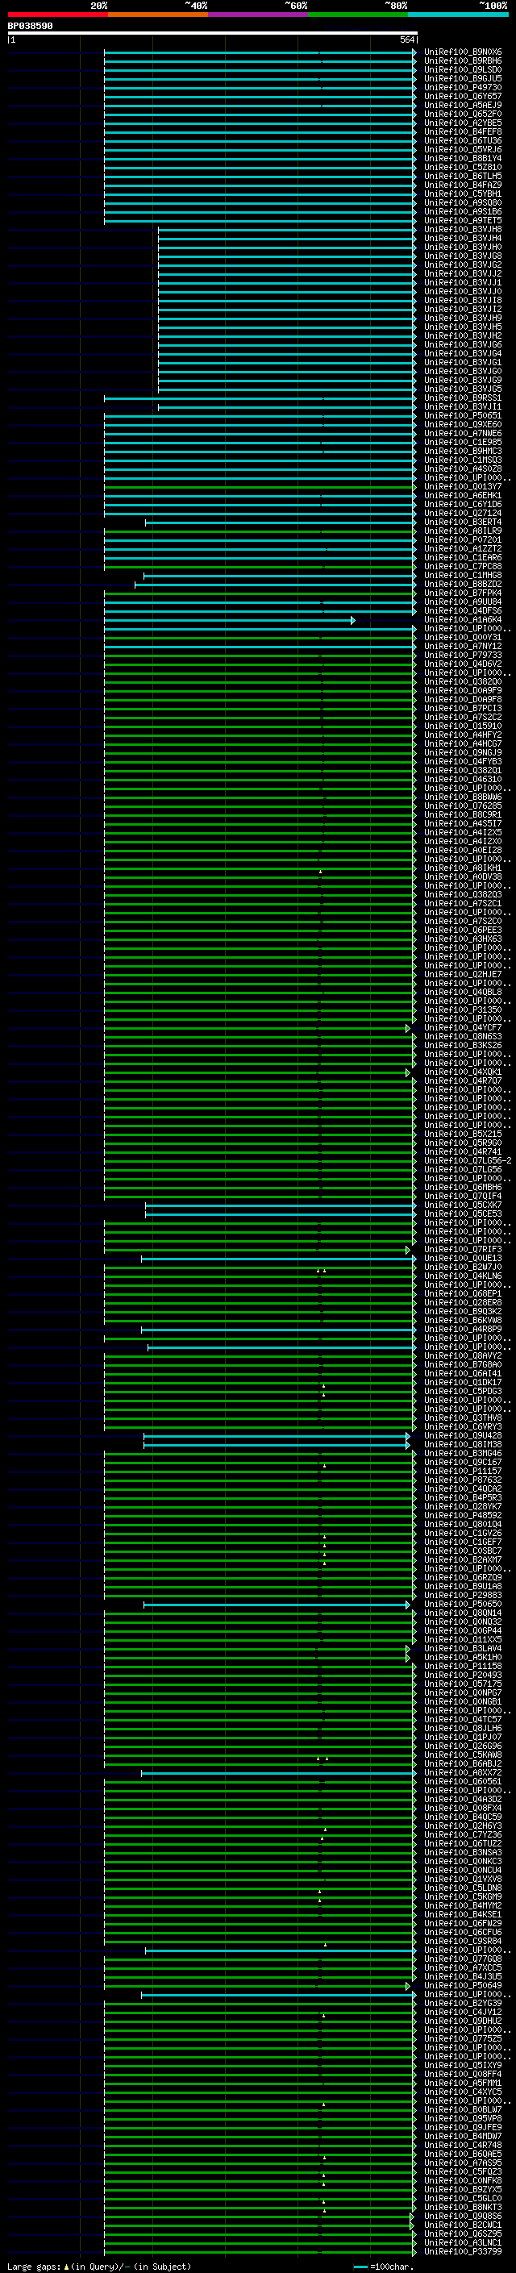Open the last hit UniRef100_P33799
This screenshot has height=2273, width=516.
pos(463,2251)
